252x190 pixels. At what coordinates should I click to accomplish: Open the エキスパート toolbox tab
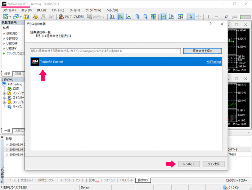(x=126, y=180)
